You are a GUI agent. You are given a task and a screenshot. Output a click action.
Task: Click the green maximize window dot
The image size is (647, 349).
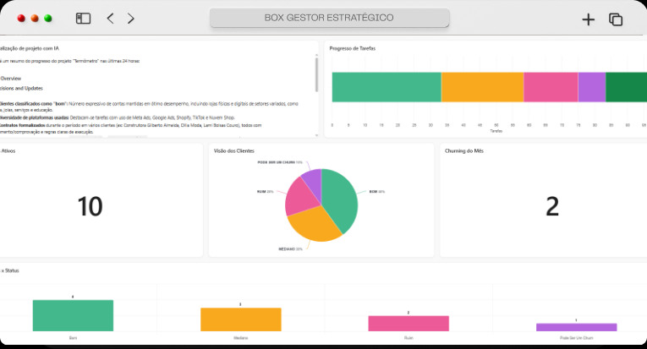[48, 18]
